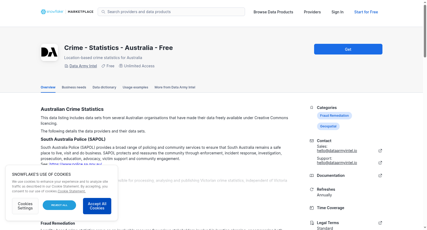Click the vertical page scrollbar thumb
The height and width of the screenshot is (230, 427).
point(425,31)
